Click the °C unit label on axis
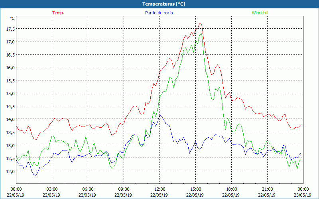319x199 pixels. point(12,18)
